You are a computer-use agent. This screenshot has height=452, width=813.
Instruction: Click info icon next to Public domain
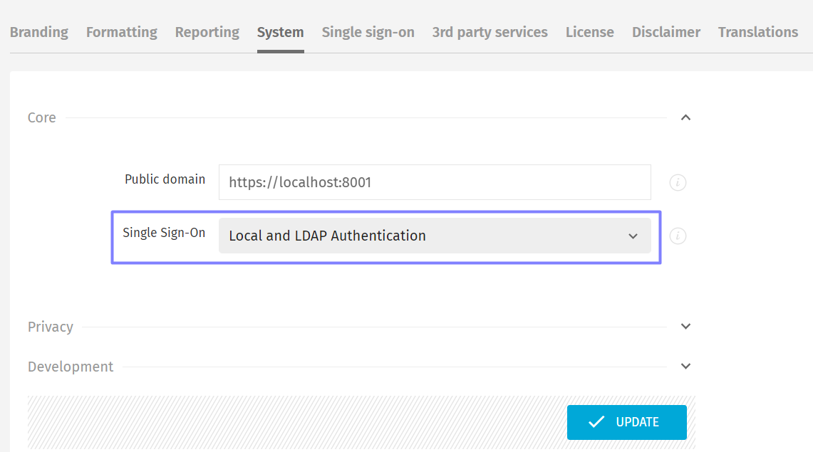coord(678,182)
